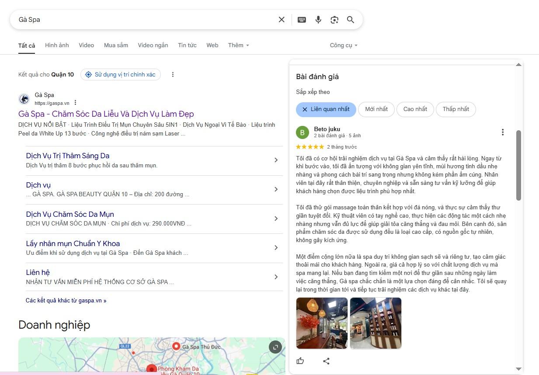Switch to the Tin tức tab
This screenshot has width=539, height=375.
[187, 45]
